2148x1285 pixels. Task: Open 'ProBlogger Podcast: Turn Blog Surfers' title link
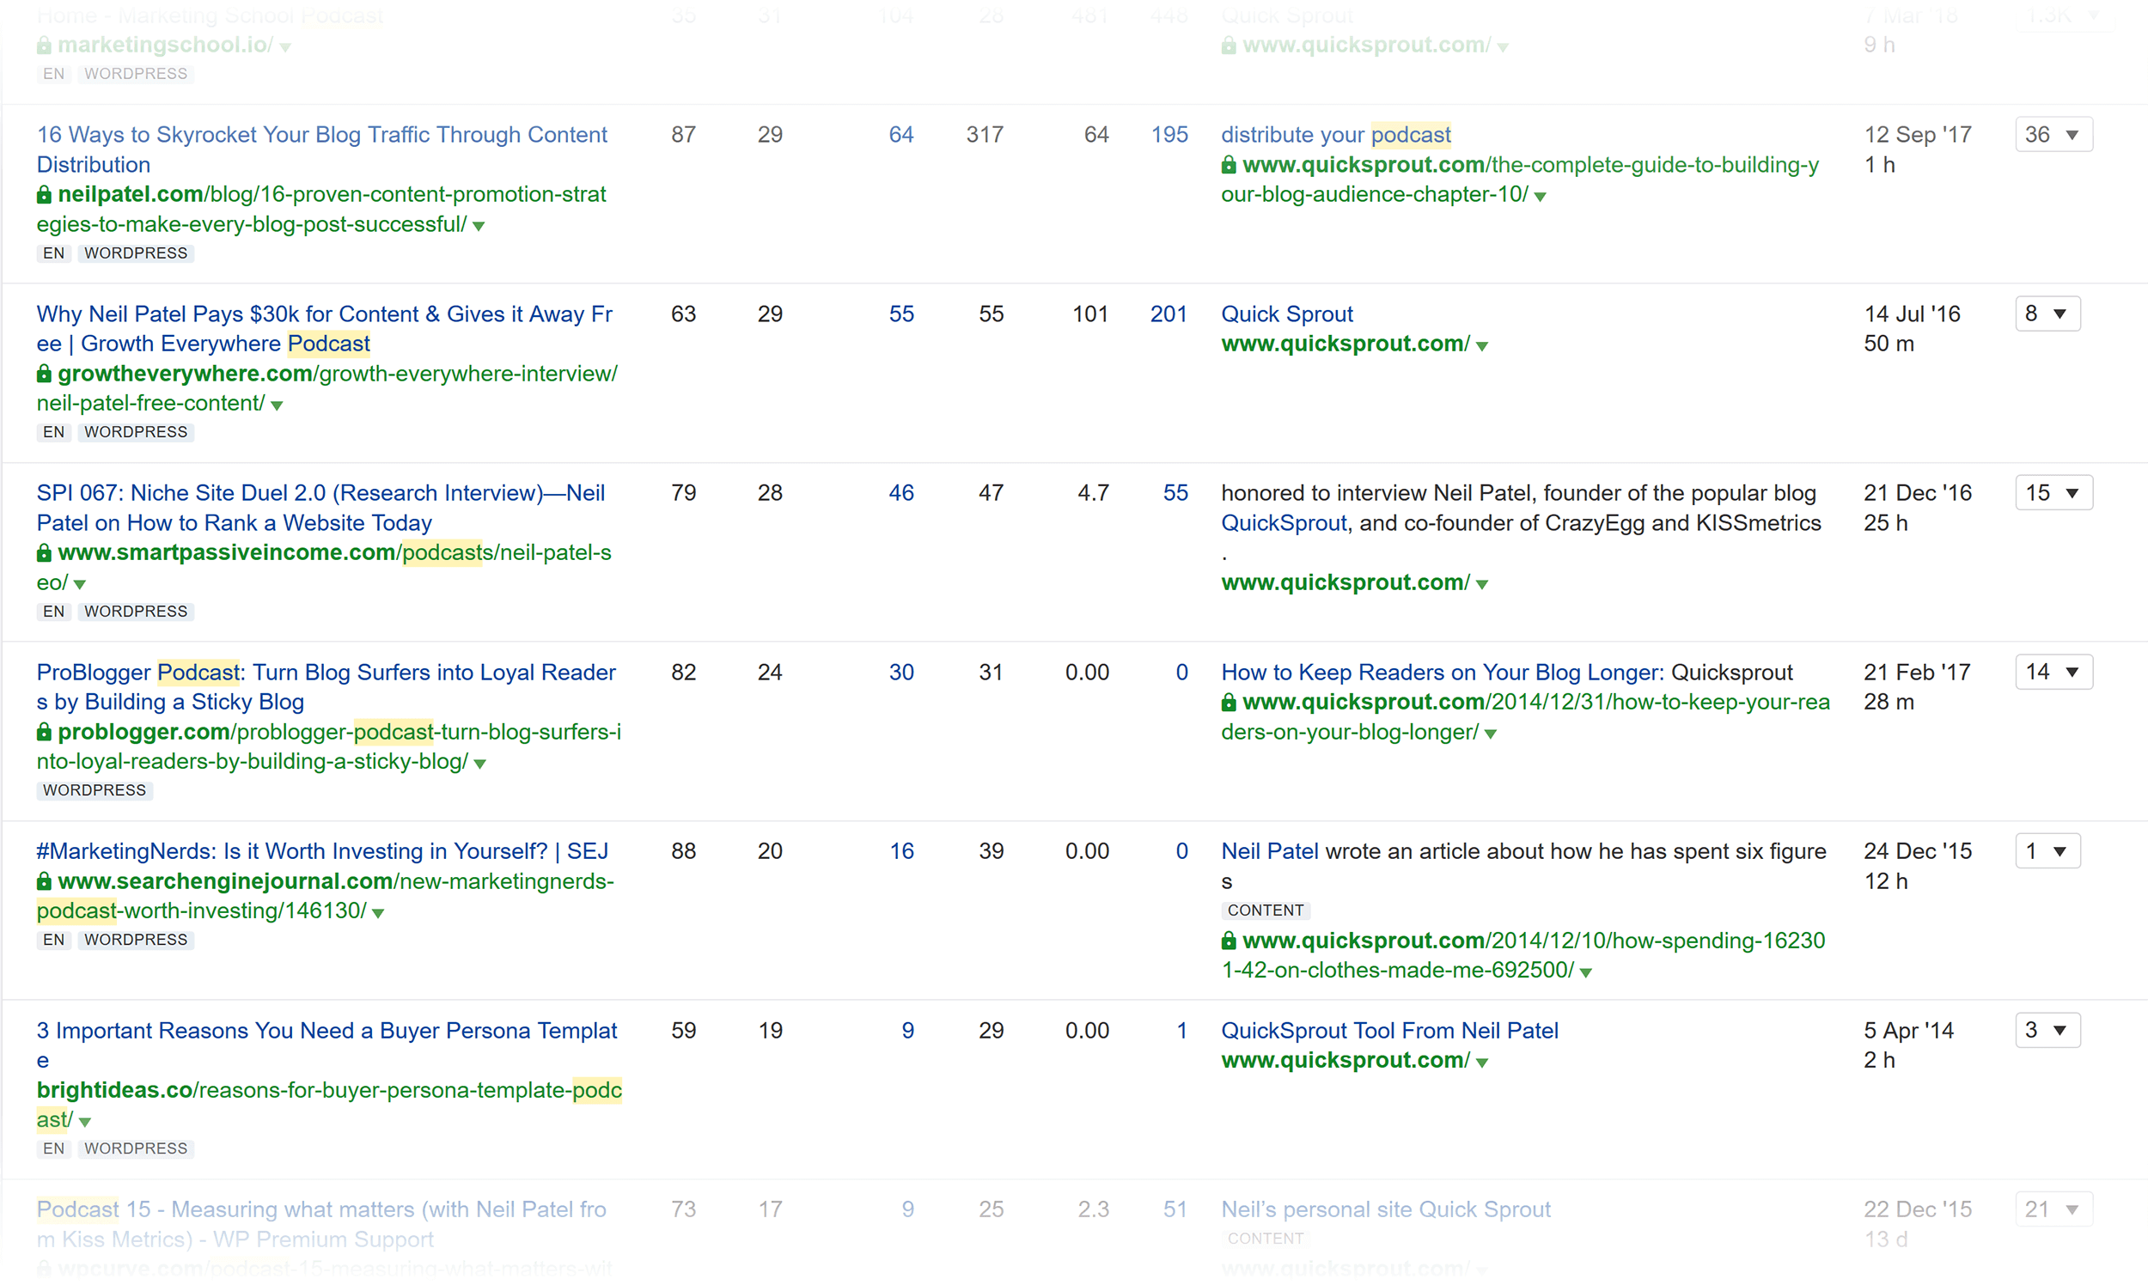coord(326,686)
